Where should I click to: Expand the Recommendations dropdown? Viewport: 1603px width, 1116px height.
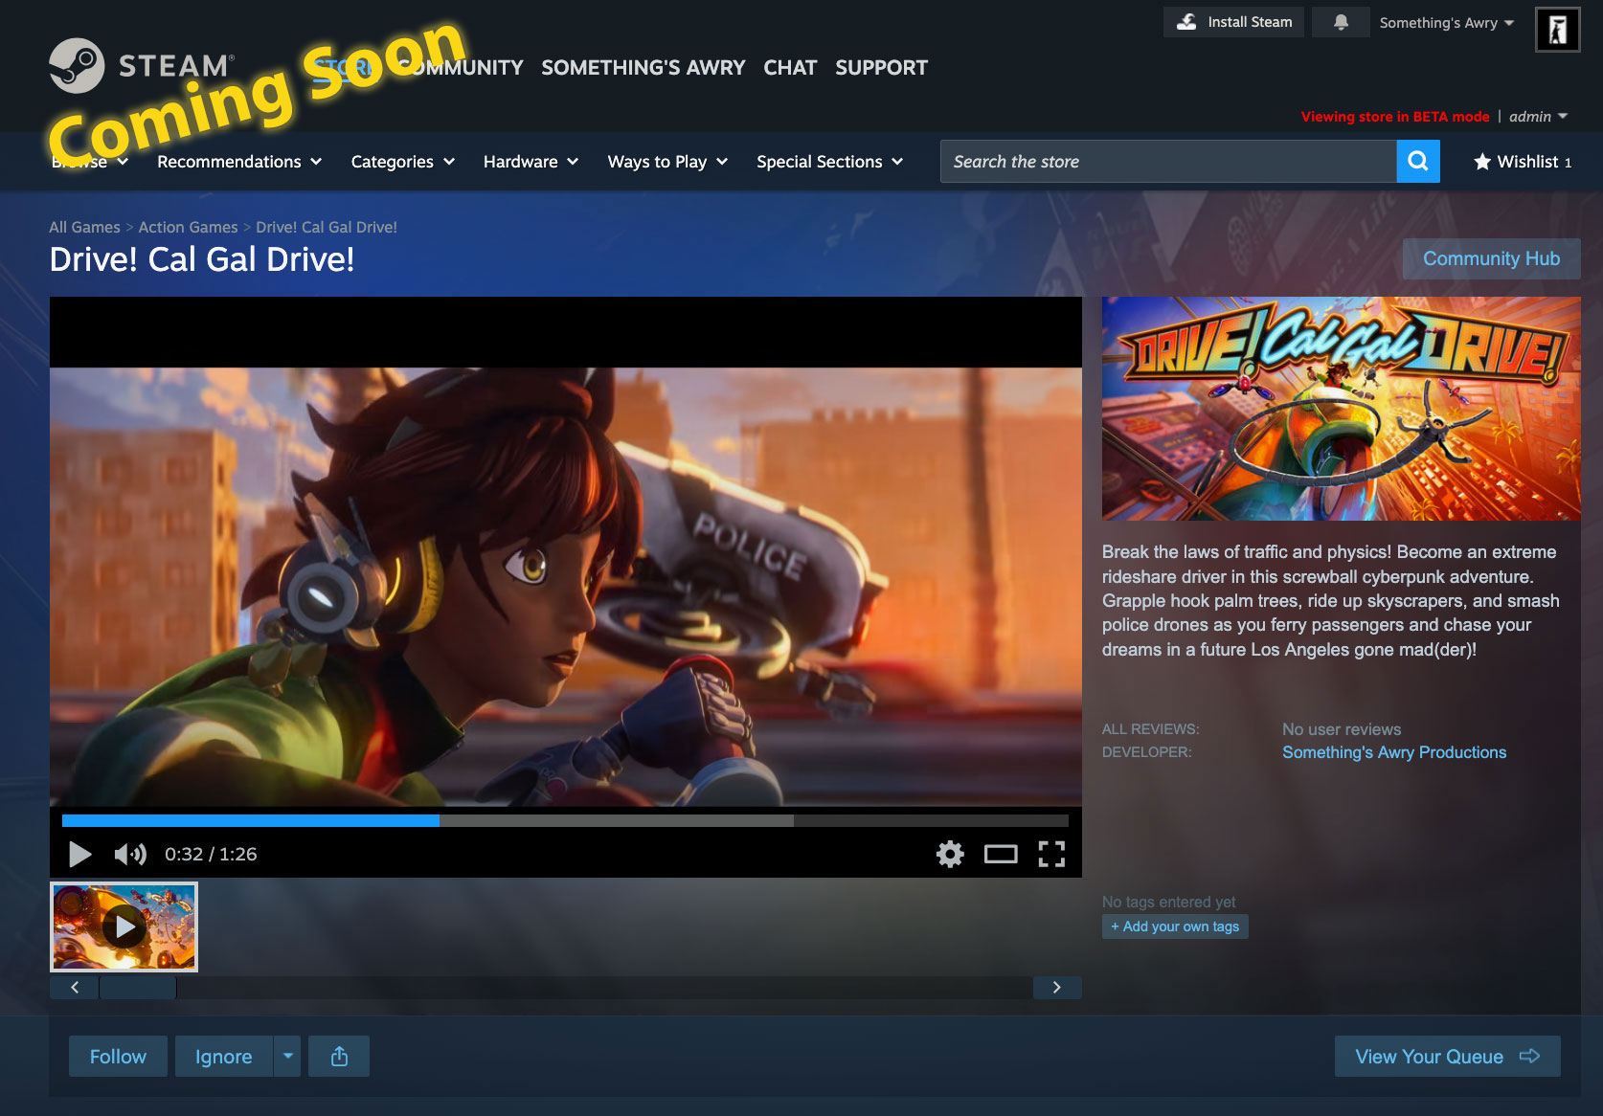point(239,162)
